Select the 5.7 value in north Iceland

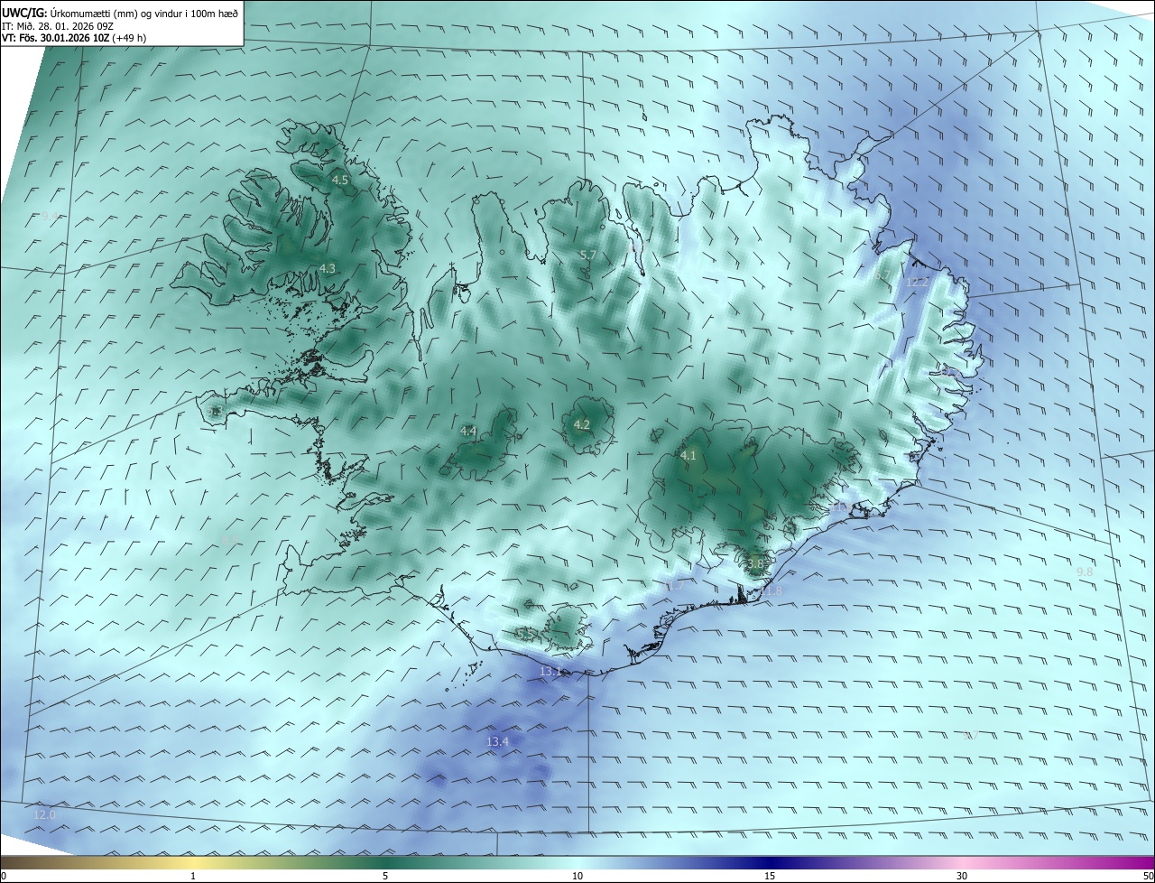tap(587, 256)
